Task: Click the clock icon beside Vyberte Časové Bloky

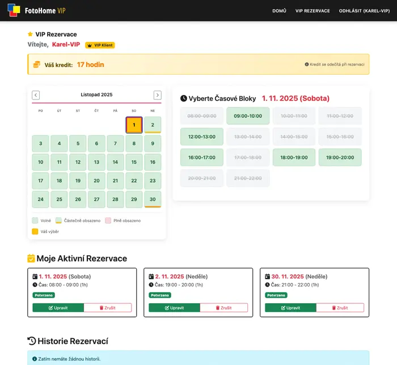Action: (x=184, y=98)
